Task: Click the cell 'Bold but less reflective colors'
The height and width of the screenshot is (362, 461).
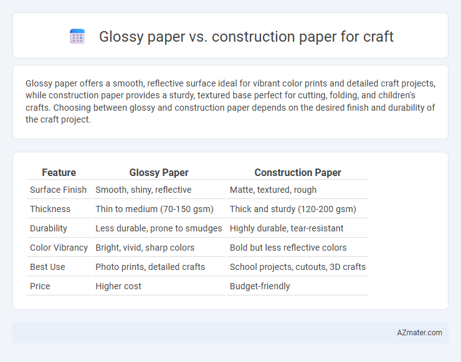Action: [288, 248]
